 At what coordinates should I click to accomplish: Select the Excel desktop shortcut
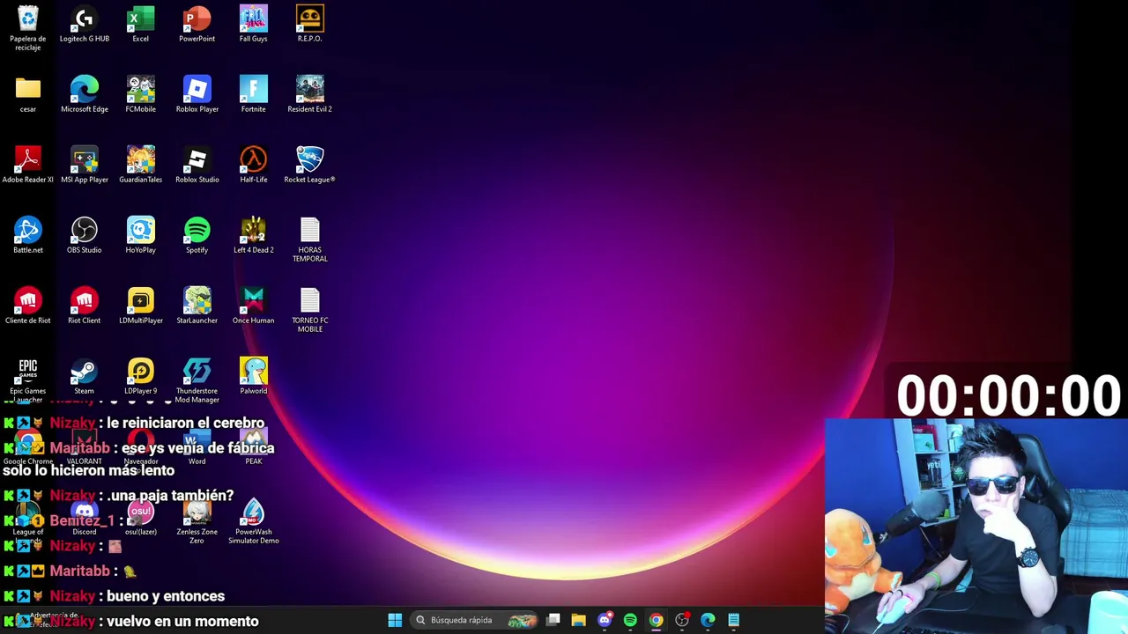coord(141,25)
